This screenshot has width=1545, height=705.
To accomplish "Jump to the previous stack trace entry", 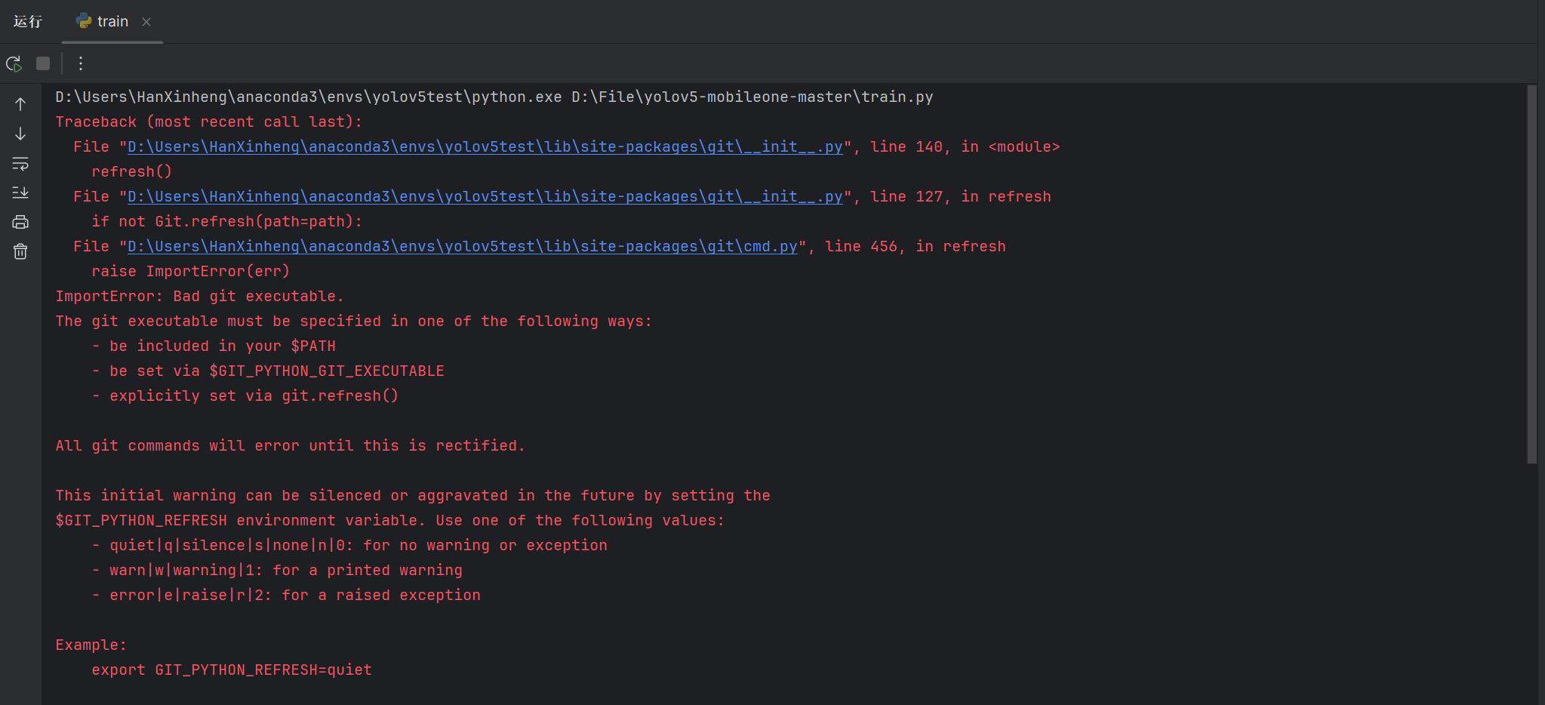I will tap(20, 104).
